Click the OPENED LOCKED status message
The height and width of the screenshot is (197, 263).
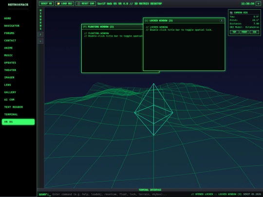pyautogui.click(x=216, y=194)
